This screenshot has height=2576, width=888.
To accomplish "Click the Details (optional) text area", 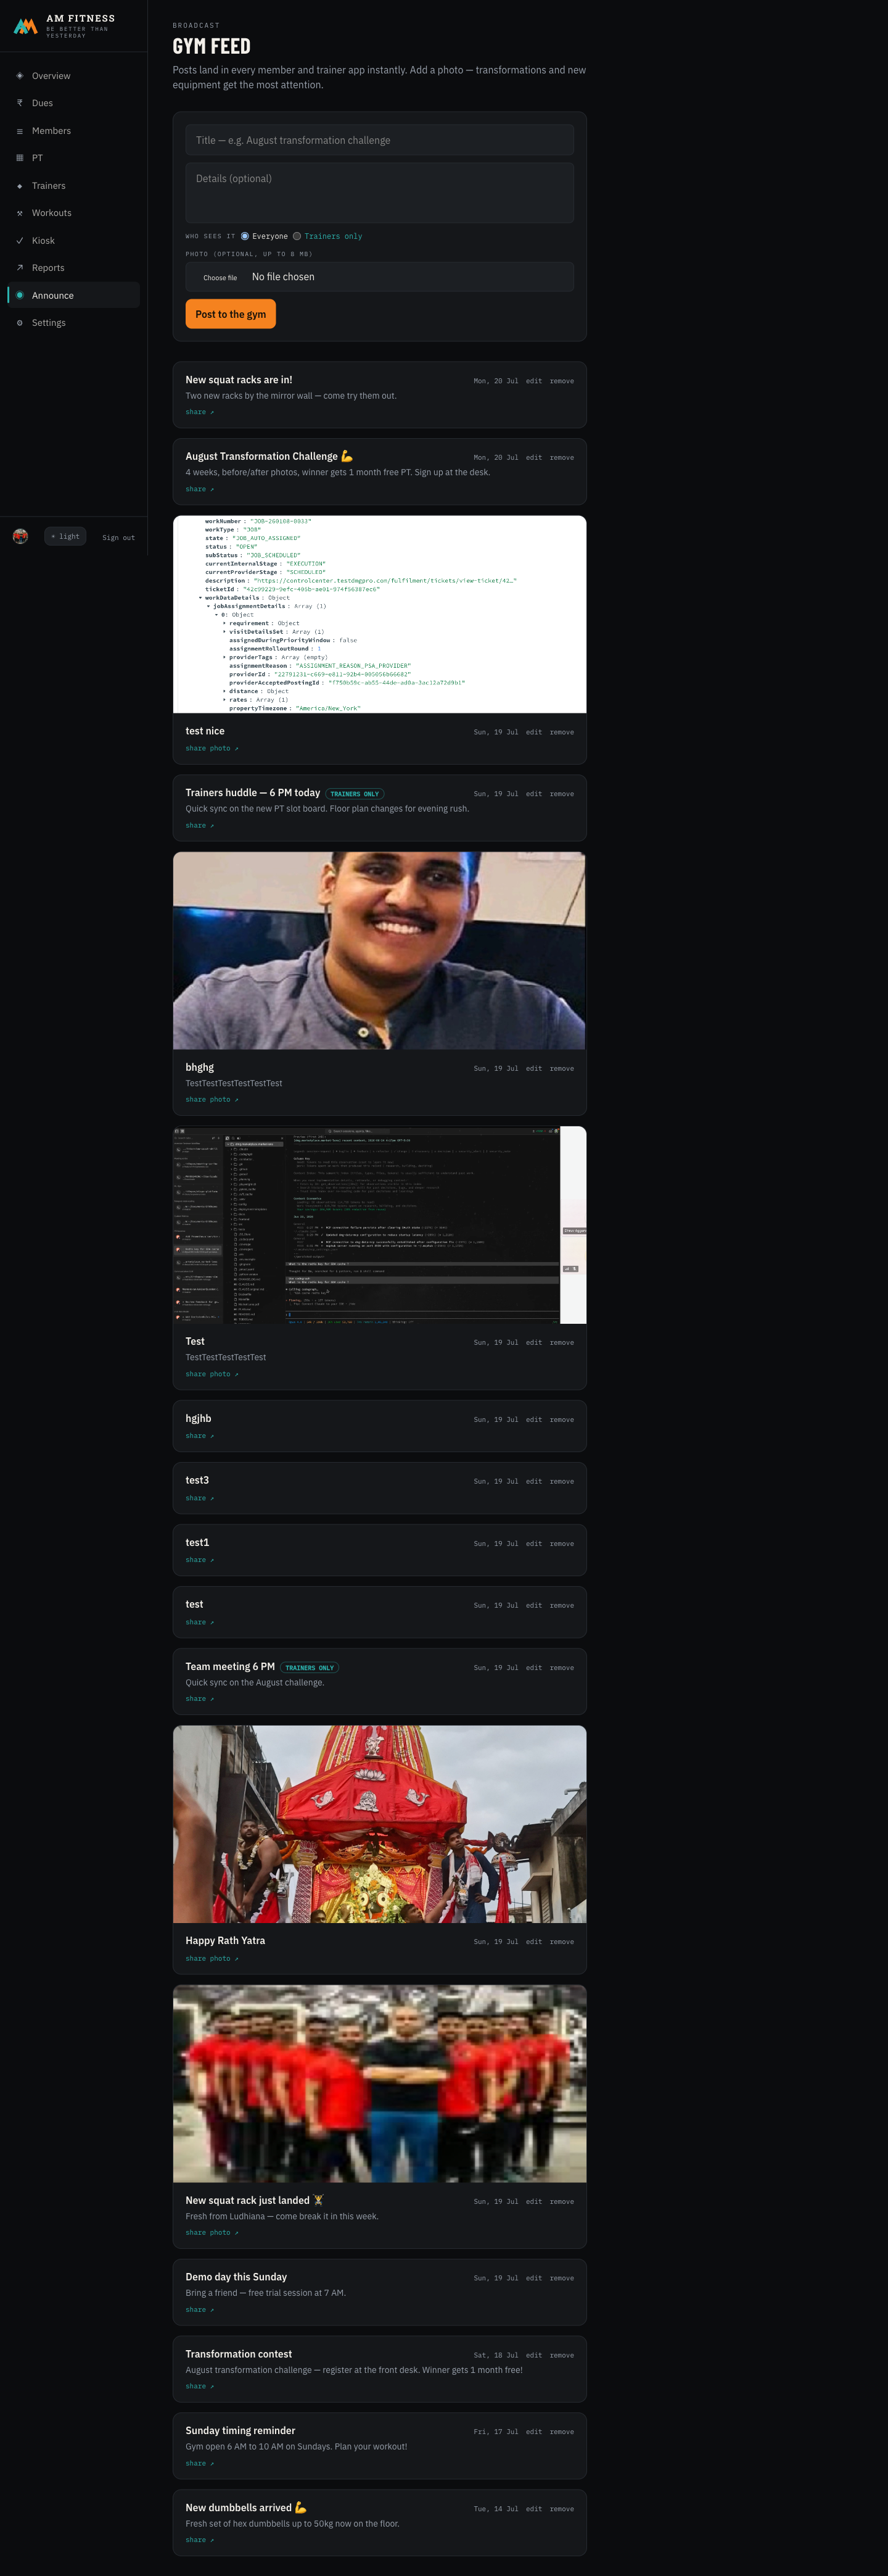I will (x=380, y=192).
